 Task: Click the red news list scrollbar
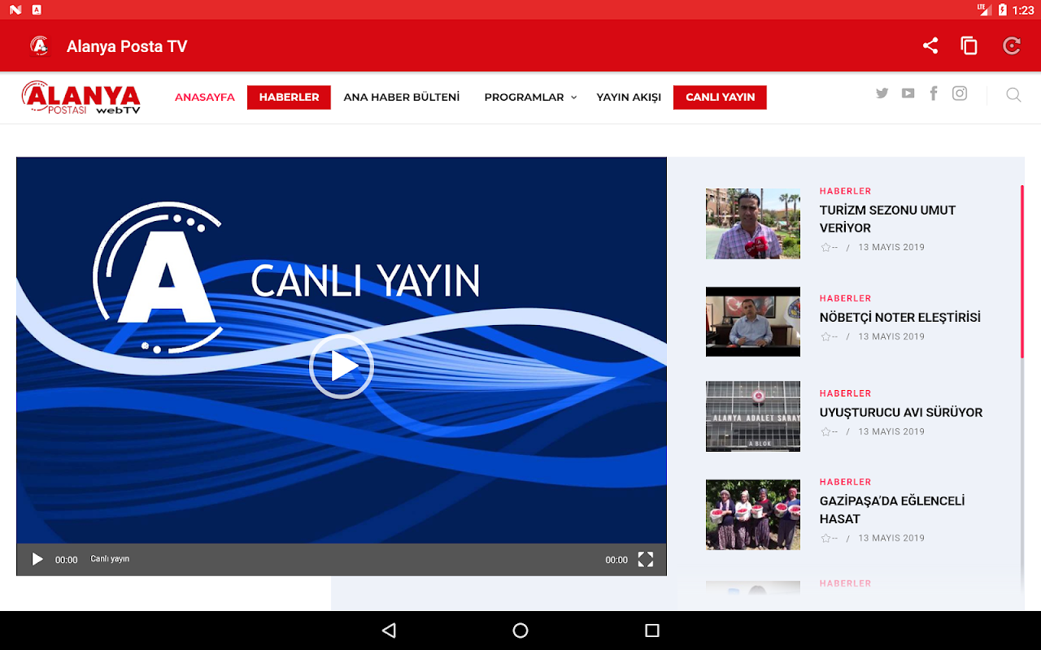(x=1022, y=271)
